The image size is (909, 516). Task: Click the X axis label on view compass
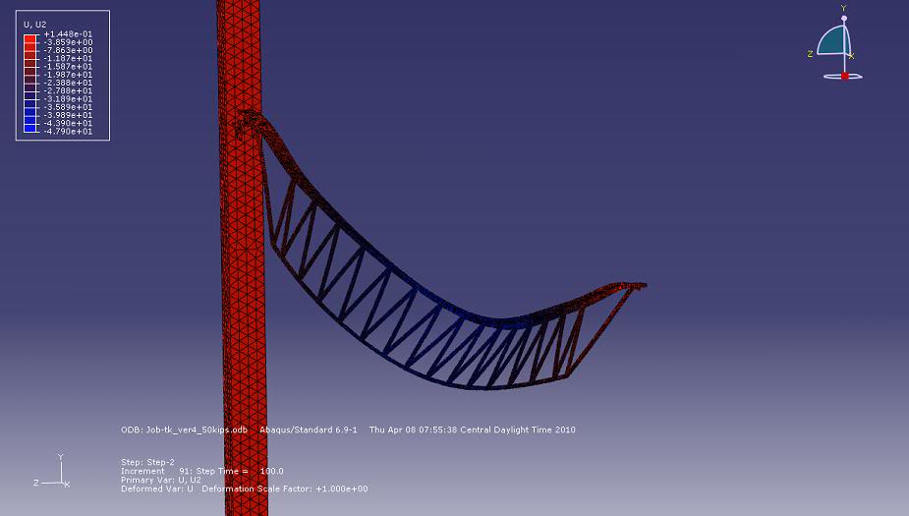pos(852,56)
